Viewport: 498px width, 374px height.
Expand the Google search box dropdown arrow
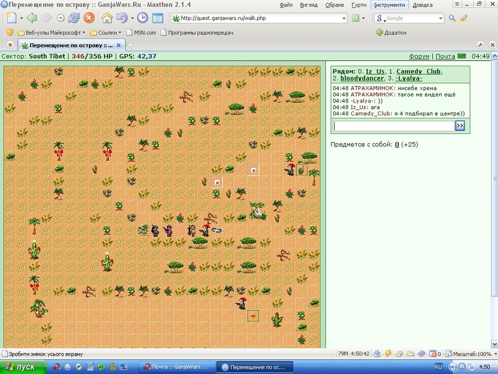[x=441, y=18]
